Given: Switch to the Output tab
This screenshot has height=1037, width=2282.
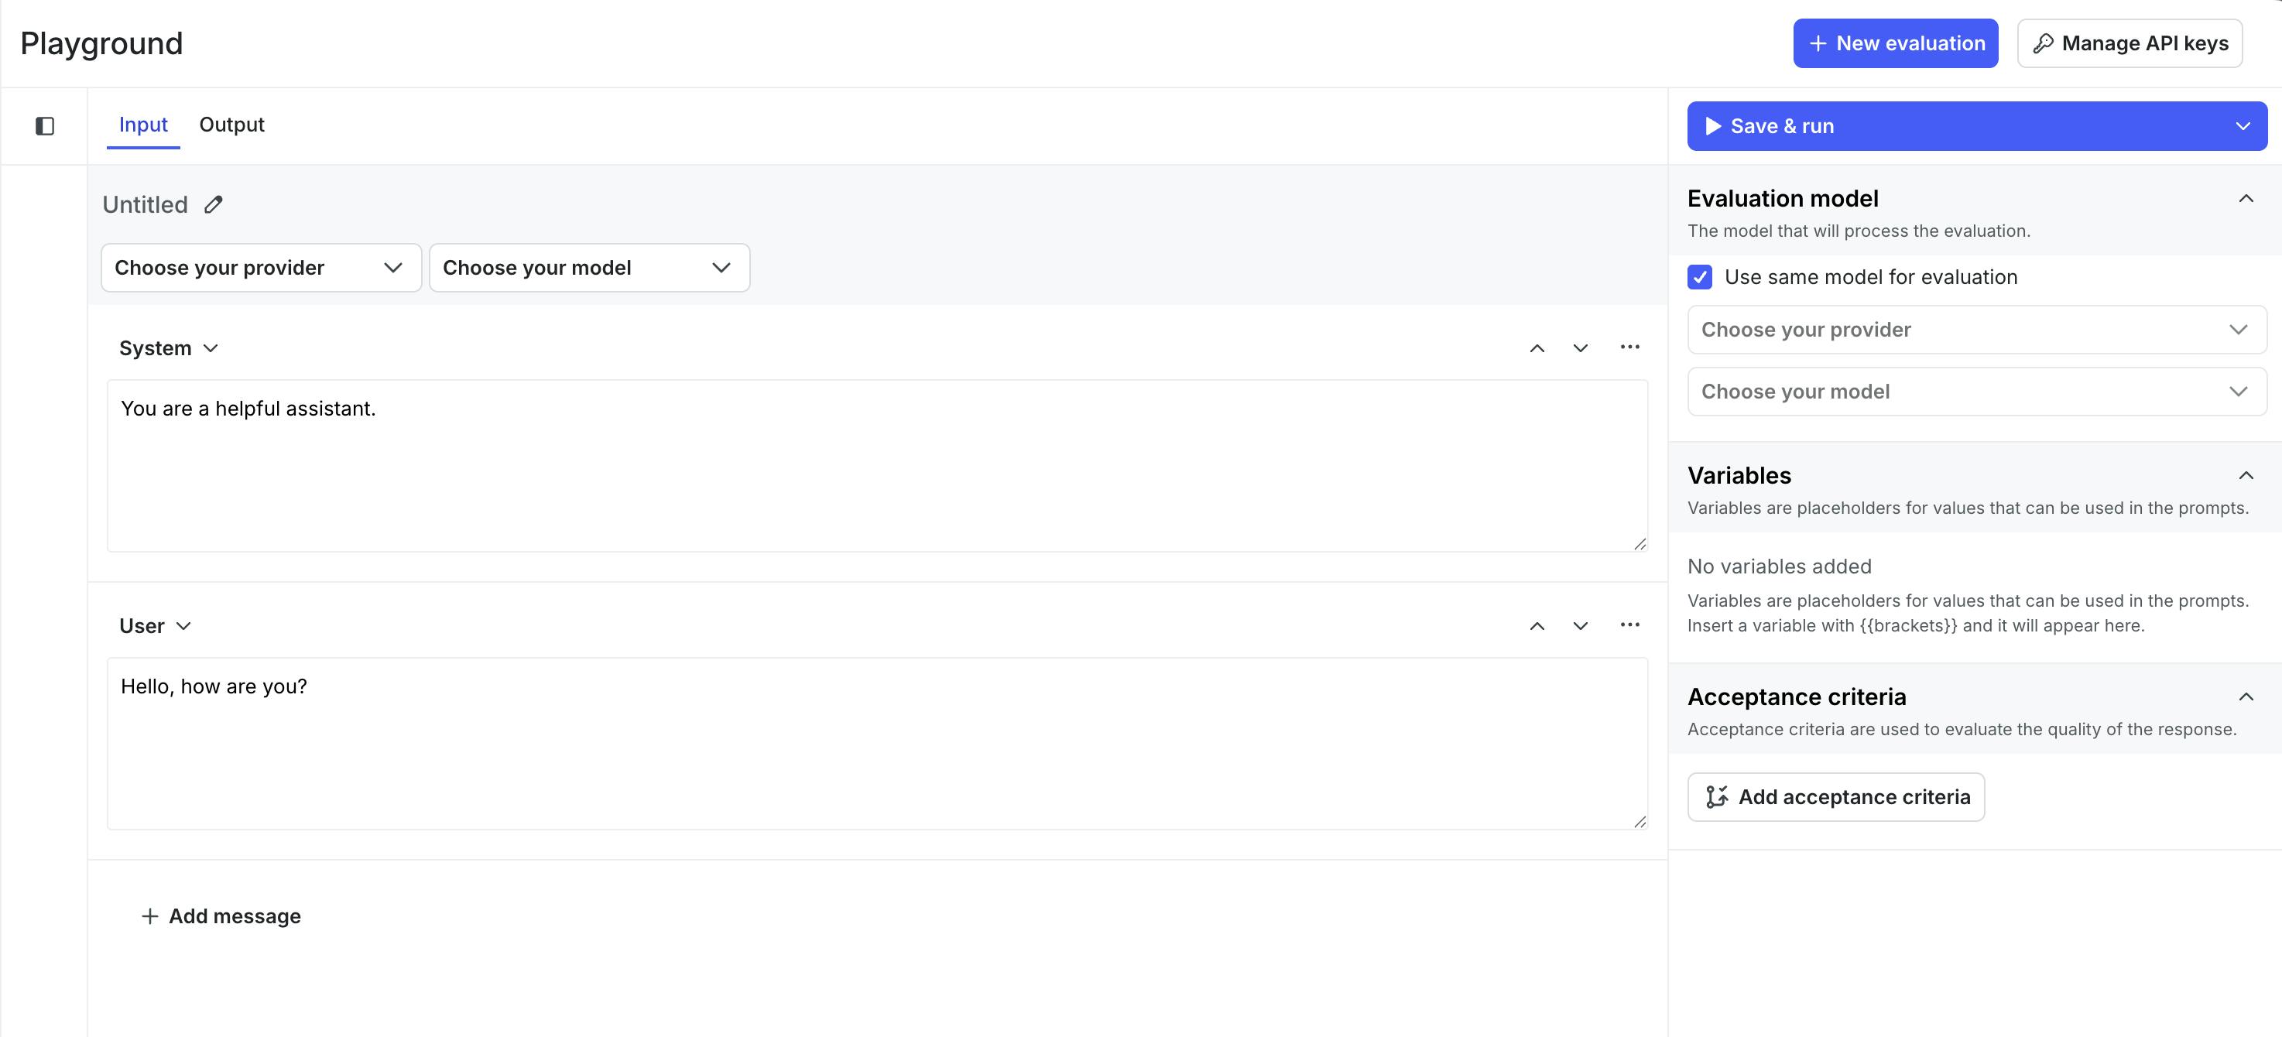Looking at the screenshot, I should (231, 125).
